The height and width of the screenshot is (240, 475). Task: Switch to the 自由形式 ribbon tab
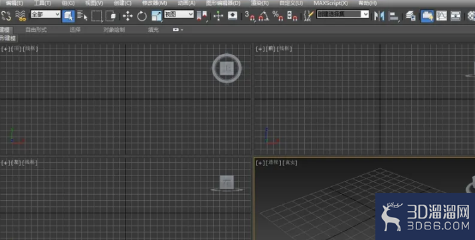pos(36,30)
